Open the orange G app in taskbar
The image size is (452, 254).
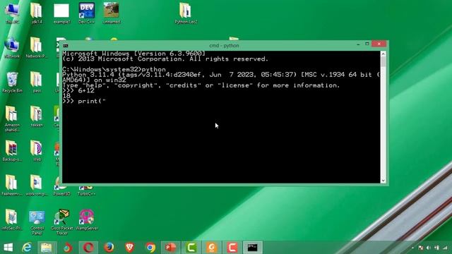coord(212,248)
